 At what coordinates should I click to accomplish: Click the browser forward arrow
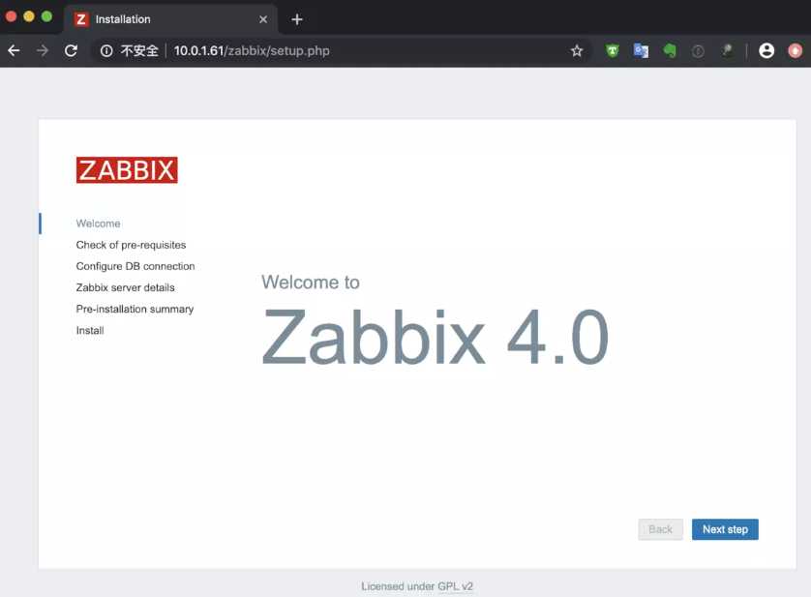tap(43, 50)
